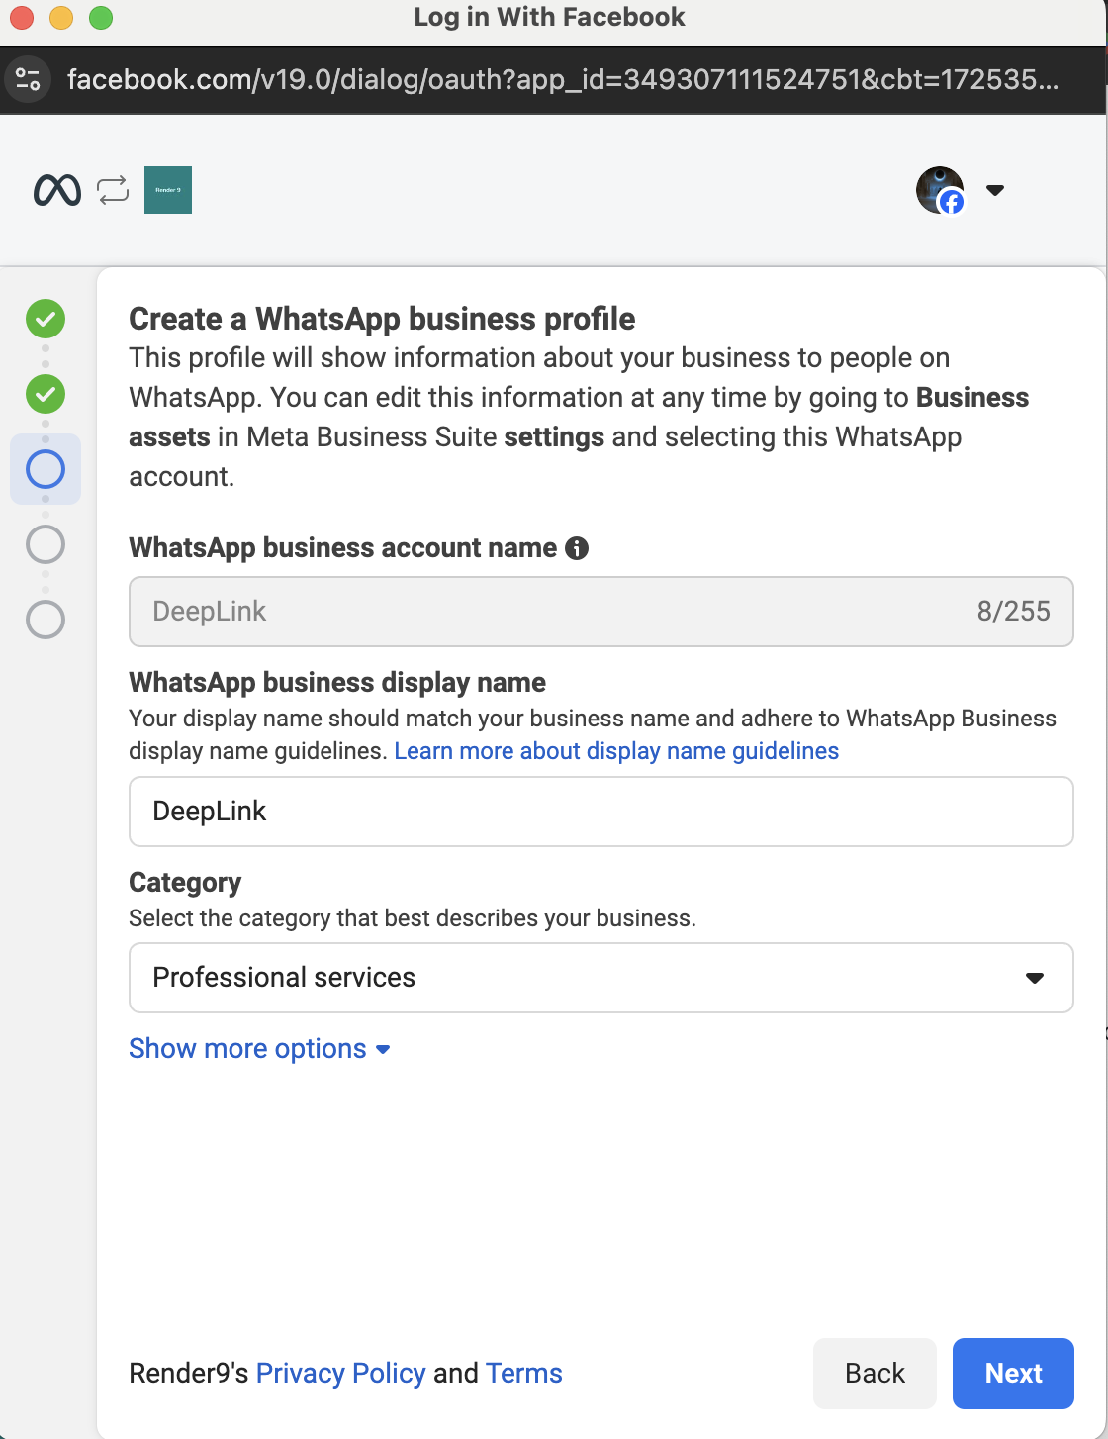
Task: Open Learn more about display name guidelines
Action: point(616,751)
